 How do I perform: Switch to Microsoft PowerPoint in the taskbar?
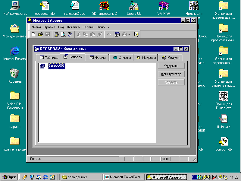(124, 177)
